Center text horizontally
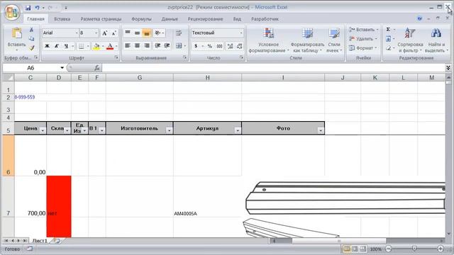Viewport: 454px width, 255px height. (137, 45)
